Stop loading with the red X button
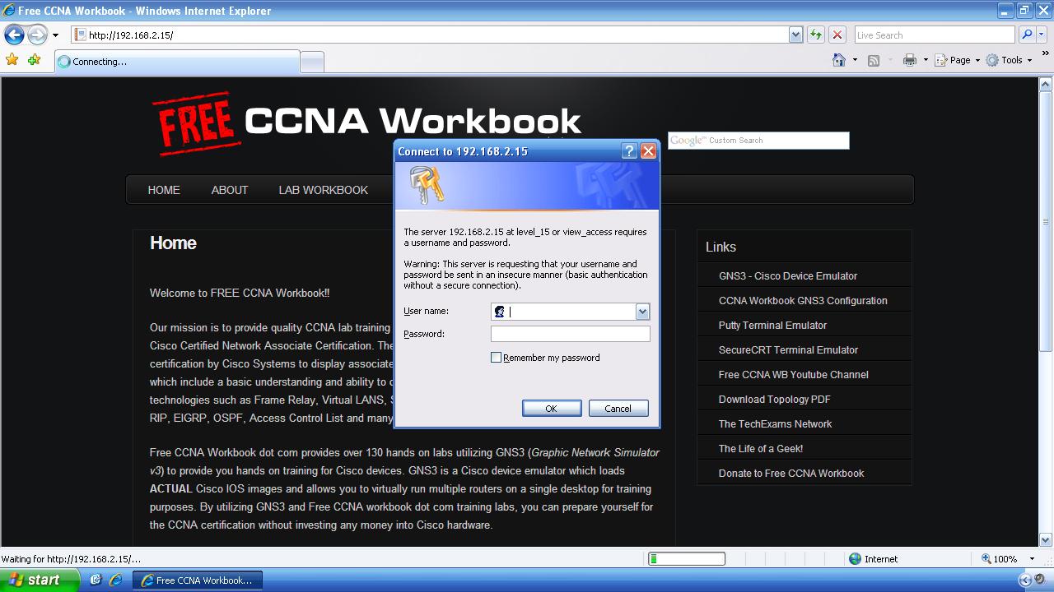This screenshot has height=592, width=1054. coord(837,35)
